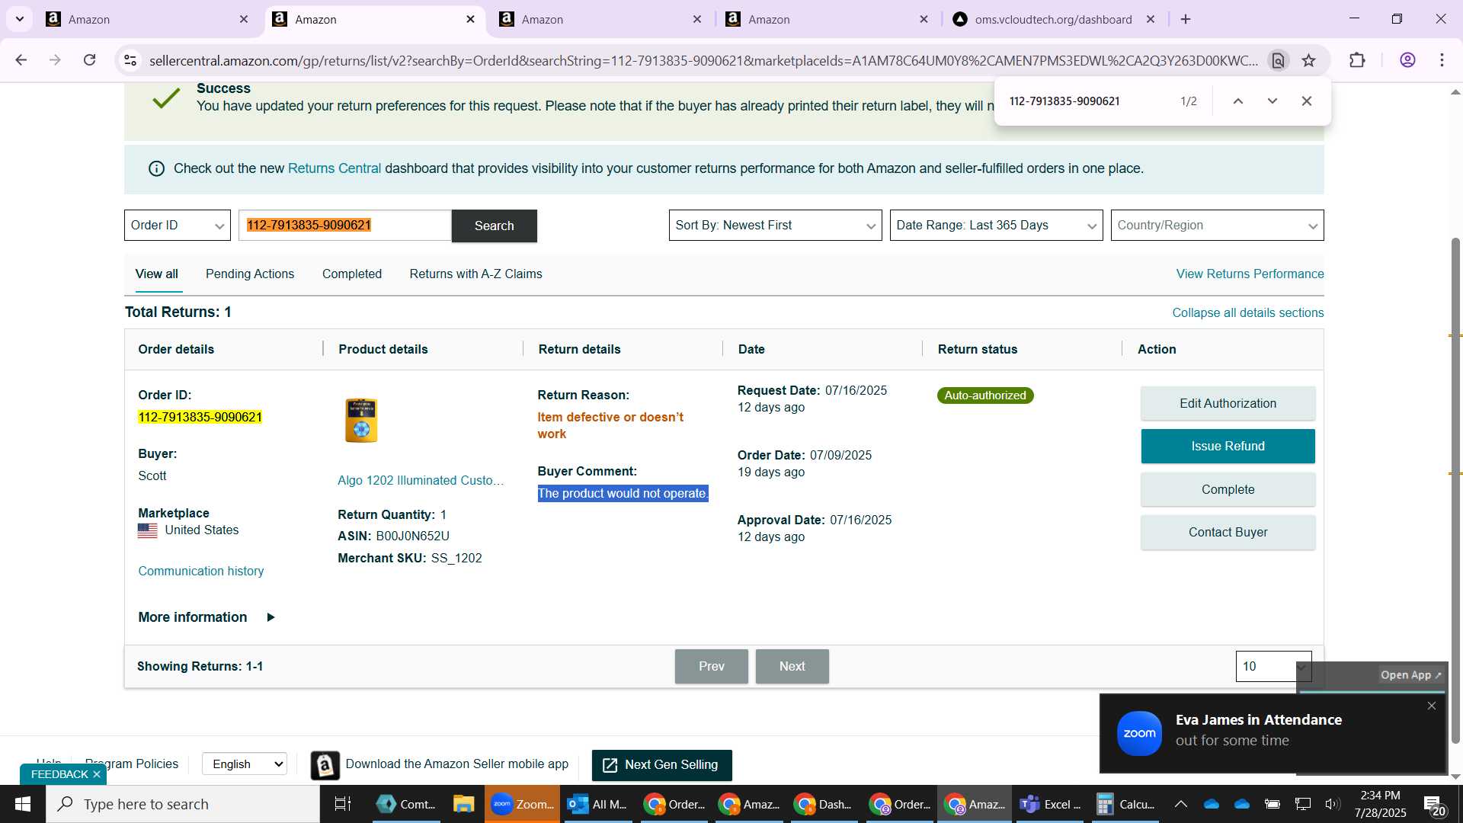Open the Country/Region dropdown
The image size is (1463, 823).
tap(1217, 226)
